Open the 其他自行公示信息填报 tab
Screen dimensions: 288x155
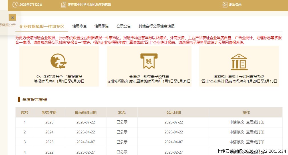pos(156,26)
